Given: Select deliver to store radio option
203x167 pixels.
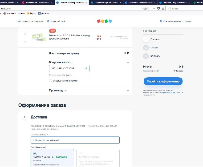Looking at the screenshot, I should point(80,154).
